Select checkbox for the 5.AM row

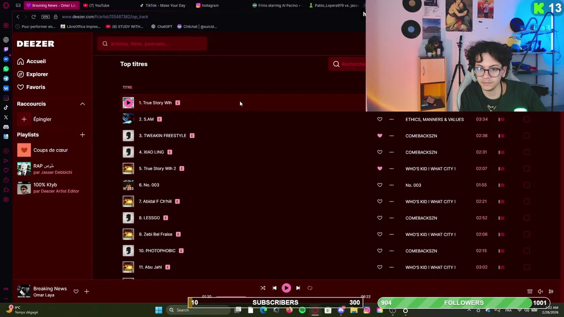(527, 119)
